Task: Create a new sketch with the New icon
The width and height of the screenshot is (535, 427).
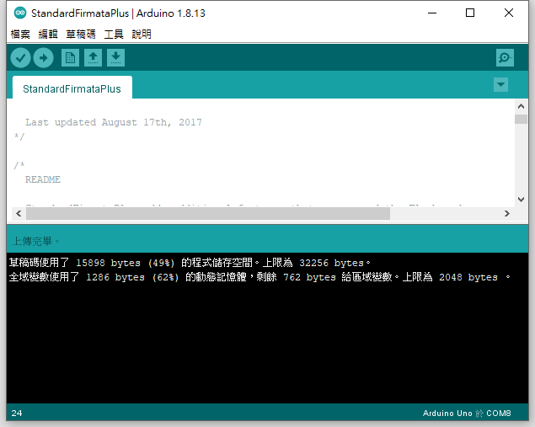Action: [x=70, y=57]
